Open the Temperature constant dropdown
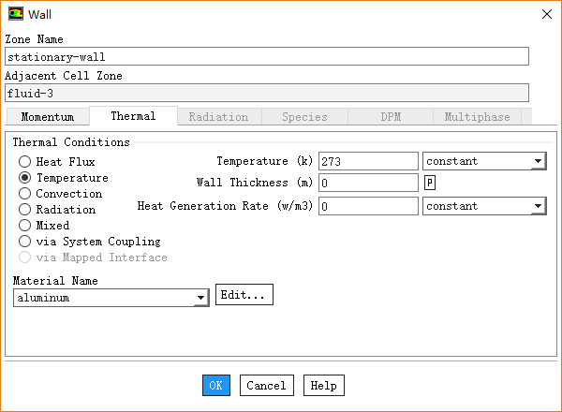This screenshot has width=562, height=412. pos(484,161)
